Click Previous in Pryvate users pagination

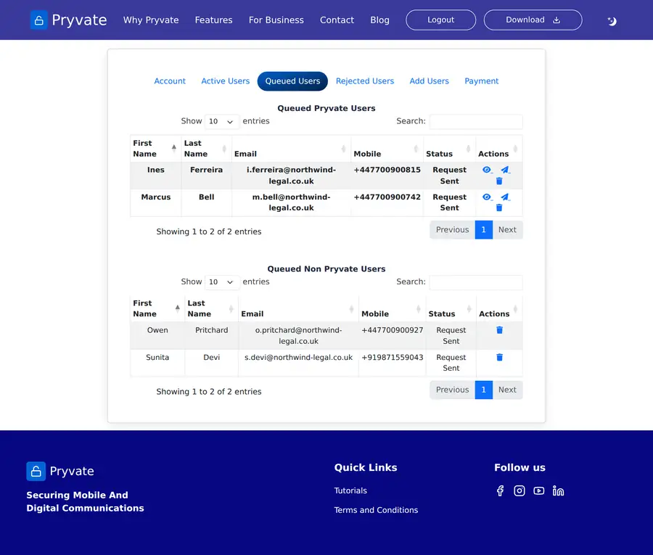click(452, 230)
